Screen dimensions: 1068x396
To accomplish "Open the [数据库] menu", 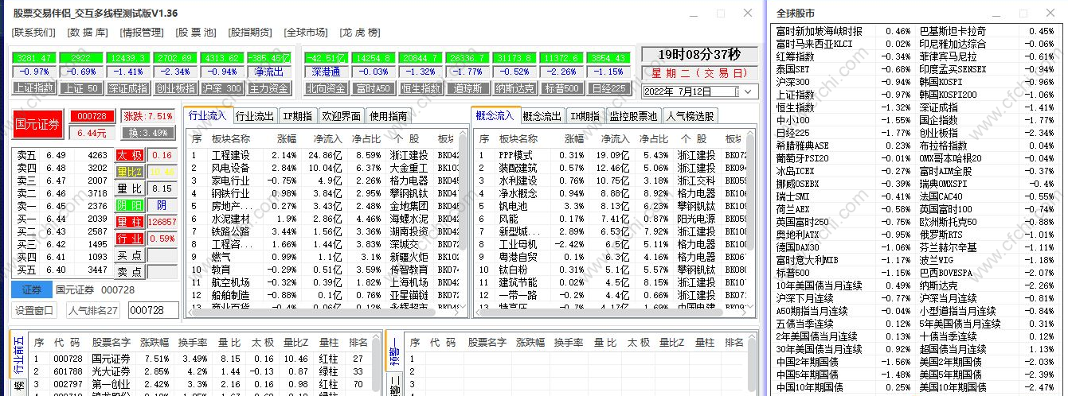I will 88,33.
